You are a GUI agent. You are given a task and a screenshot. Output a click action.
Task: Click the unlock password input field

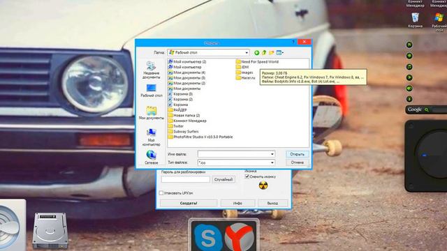(186, 179)
